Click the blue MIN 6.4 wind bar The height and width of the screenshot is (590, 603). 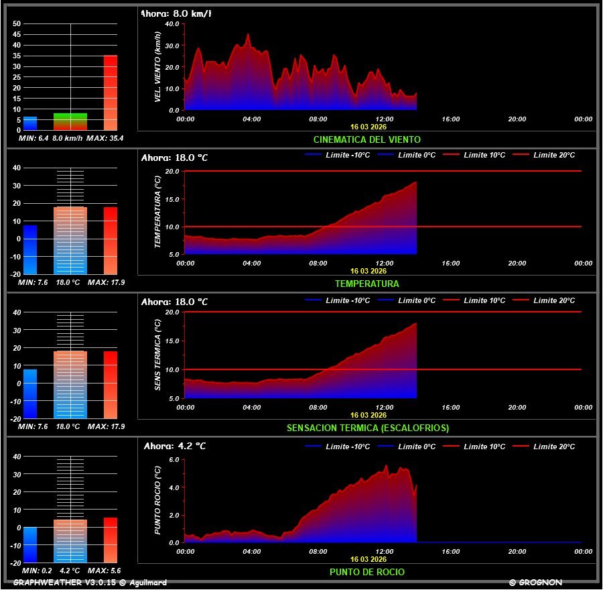click(x=30, y=123)
